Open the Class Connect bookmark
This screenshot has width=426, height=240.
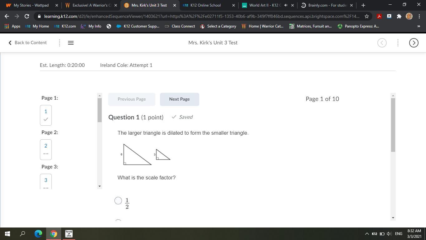180,26
